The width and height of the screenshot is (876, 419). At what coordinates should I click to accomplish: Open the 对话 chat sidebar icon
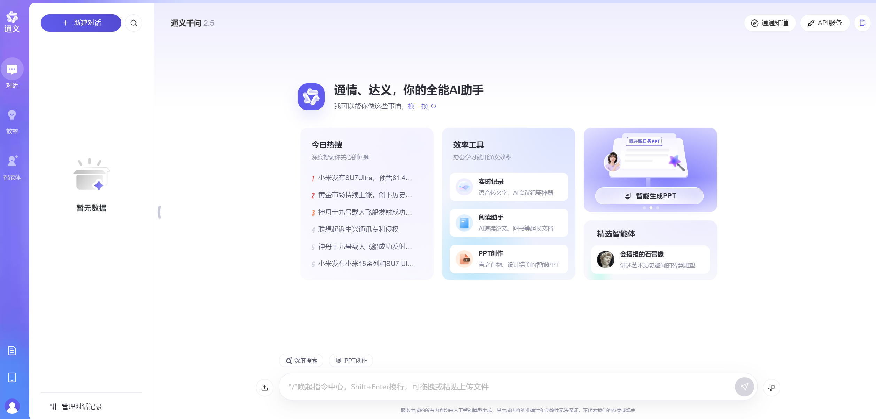click(12, 69)
